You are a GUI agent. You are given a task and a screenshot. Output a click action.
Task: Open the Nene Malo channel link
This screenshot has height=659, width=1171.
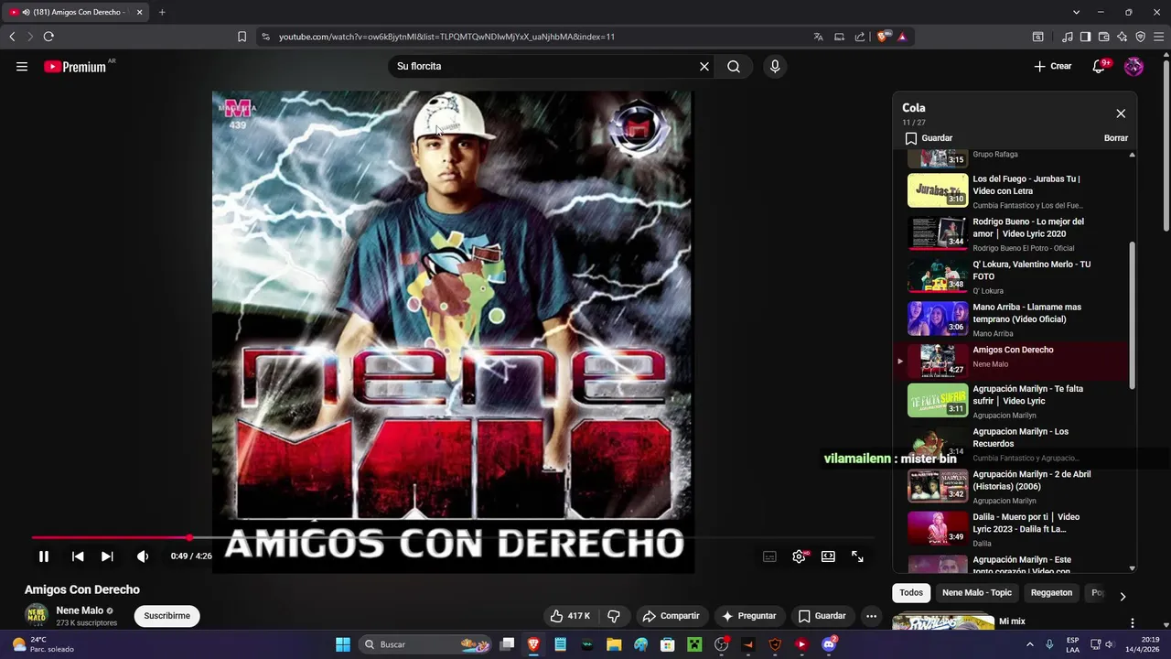(x=80, y=610)
